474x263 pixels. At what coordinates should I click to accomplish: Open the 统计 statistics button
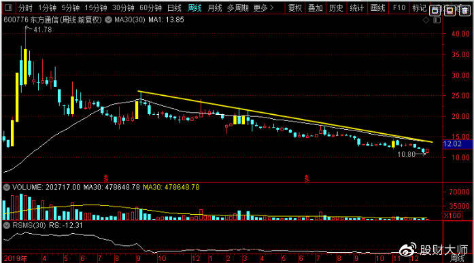(x=357, y=8)
